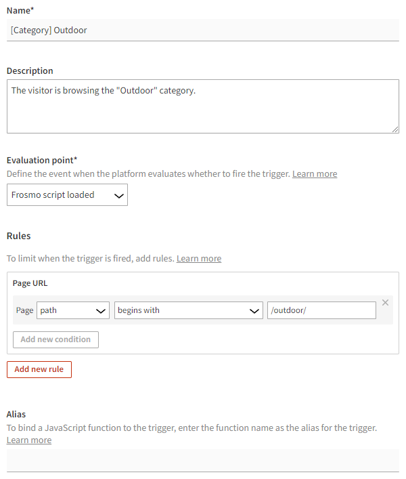The width and height of the screenshot is (406, 479).
Task: Open Learn more link for Evaluation point
Action: coord(315,174)
